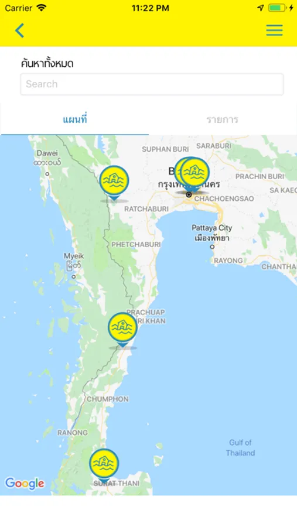Select the flood marker at Prachuap Khiri Khan
This screenshot has width=297, height=527.
coord(122,329)
